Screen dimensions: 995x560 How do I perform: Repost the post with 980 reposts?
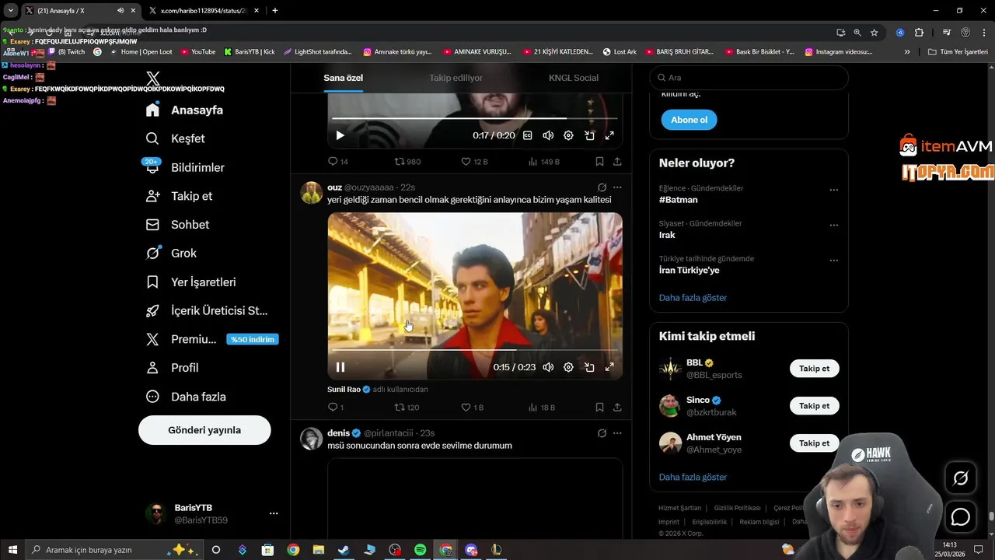[407, 162]
